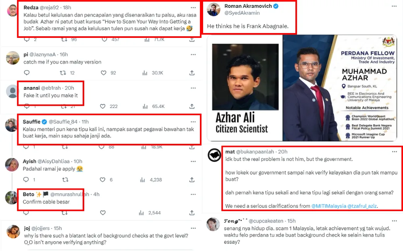Like Ayish's tweet with 6 likes
The width and height of the screenshot is (403, 251).
[x=103, y=180]
